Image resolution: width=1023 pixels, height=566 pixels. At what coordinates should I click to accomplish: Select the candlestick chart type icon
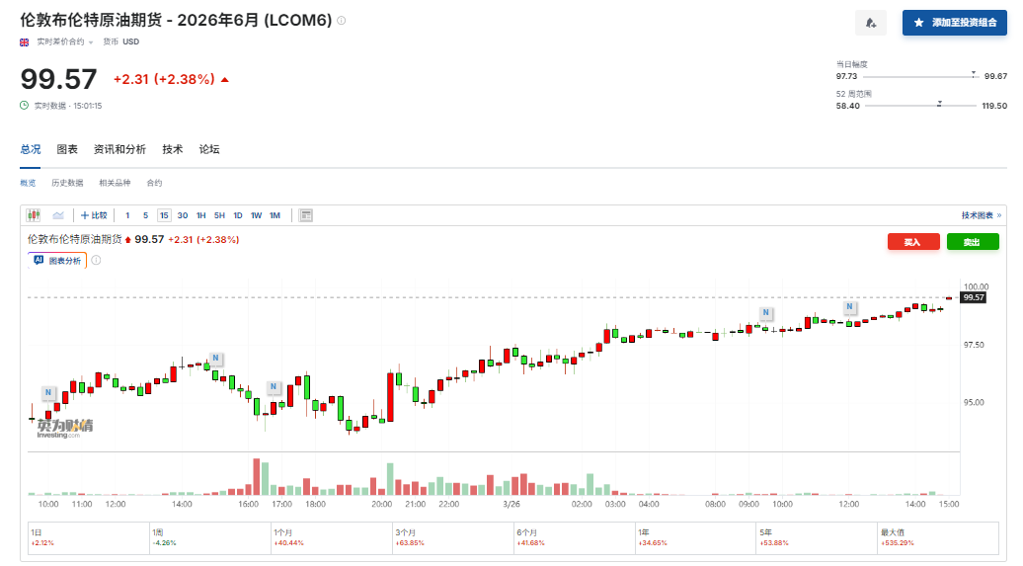(x=34, y=215)
